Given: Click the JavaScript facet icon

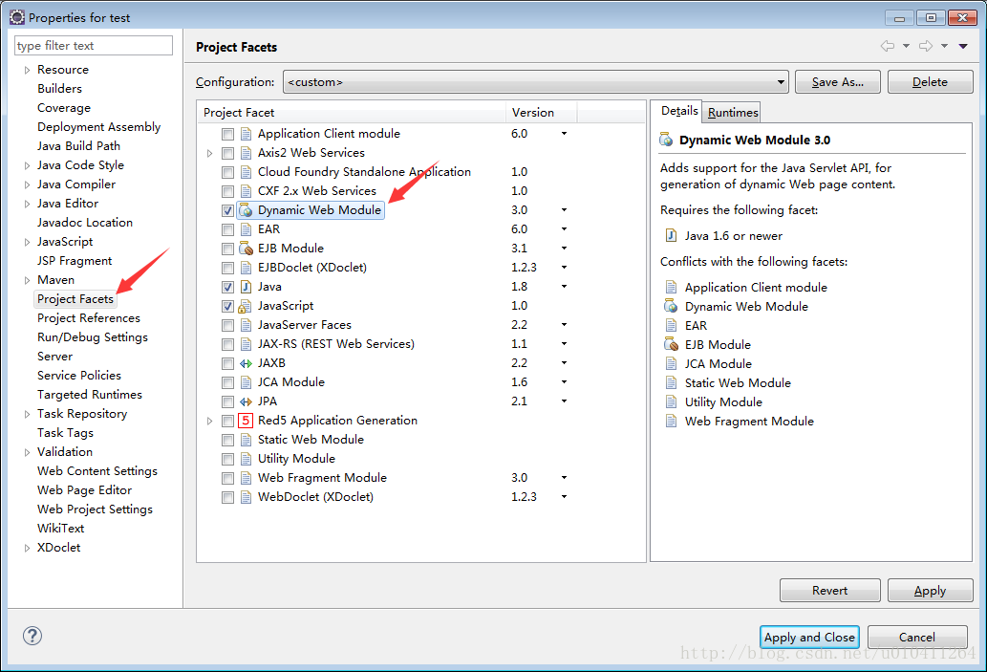Looking at the screenshot, I should (x=246, y=306).
